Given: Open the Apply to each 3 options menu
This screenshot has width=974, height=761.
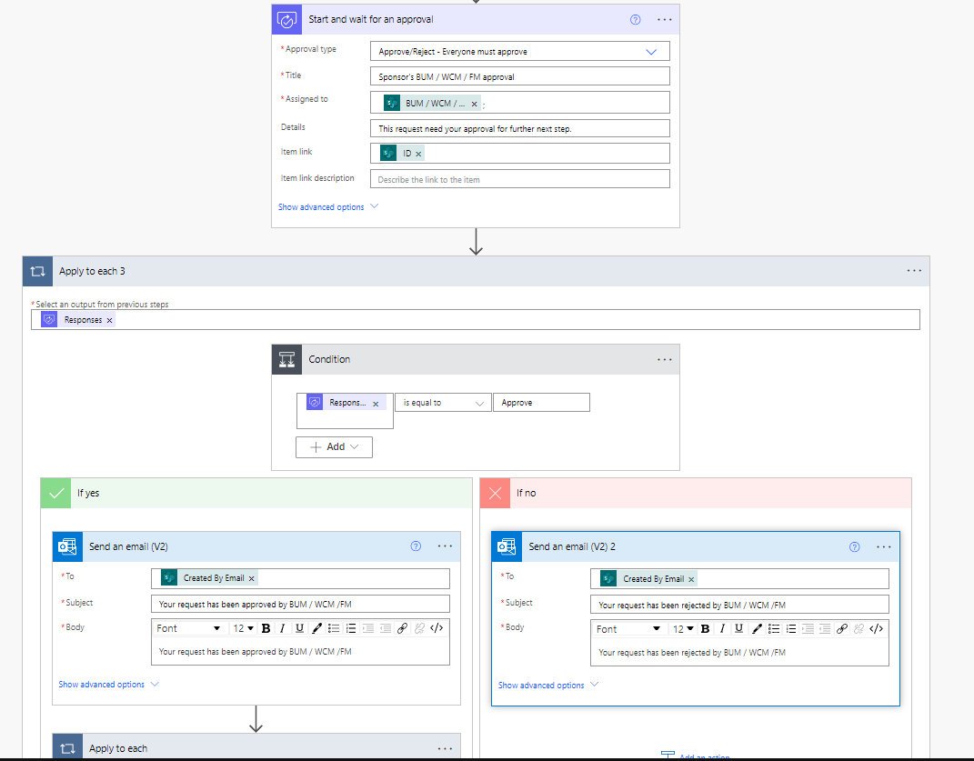Looking at the screenshot, I should coord(914,271).
